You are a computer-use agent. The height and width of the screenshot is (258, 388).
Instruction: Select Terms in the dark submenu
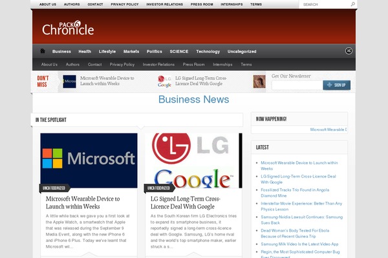246,64
